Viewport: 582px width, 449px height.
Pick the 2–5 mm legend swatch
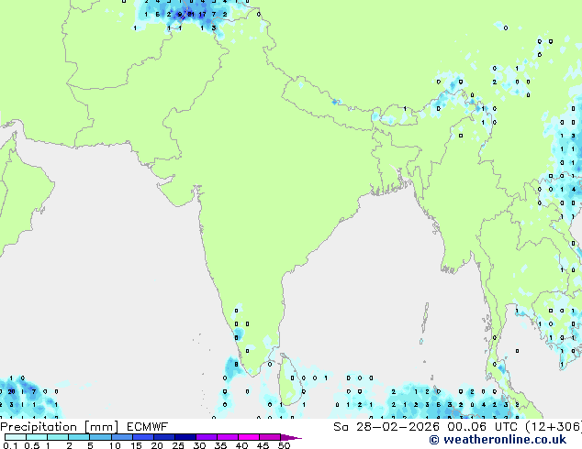click(79, 437)
